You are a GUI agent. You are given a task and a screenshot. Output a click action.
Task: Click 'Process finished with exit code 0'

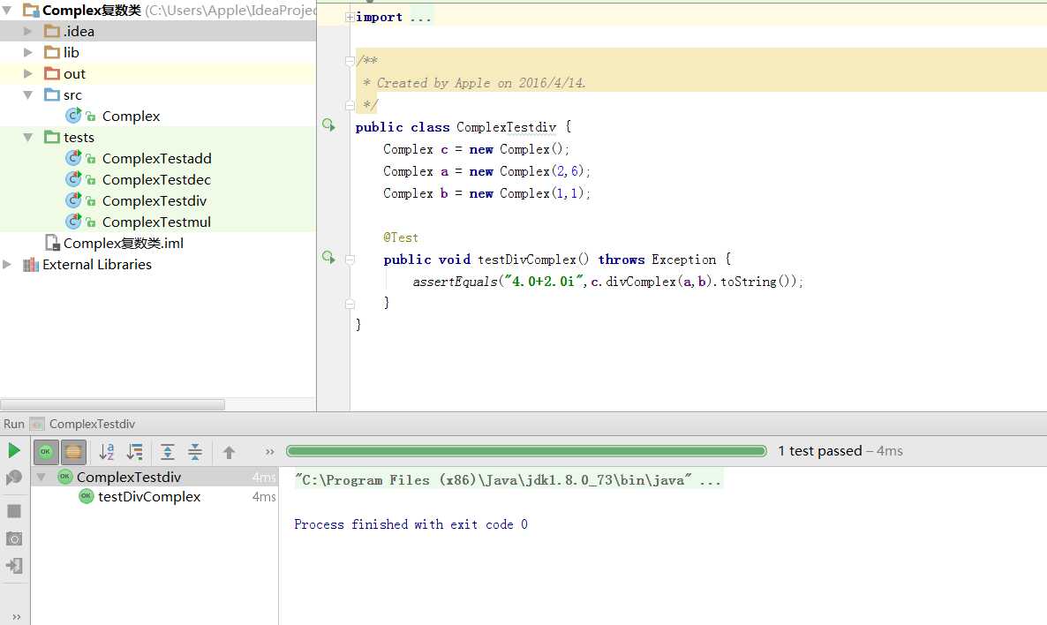411,524
